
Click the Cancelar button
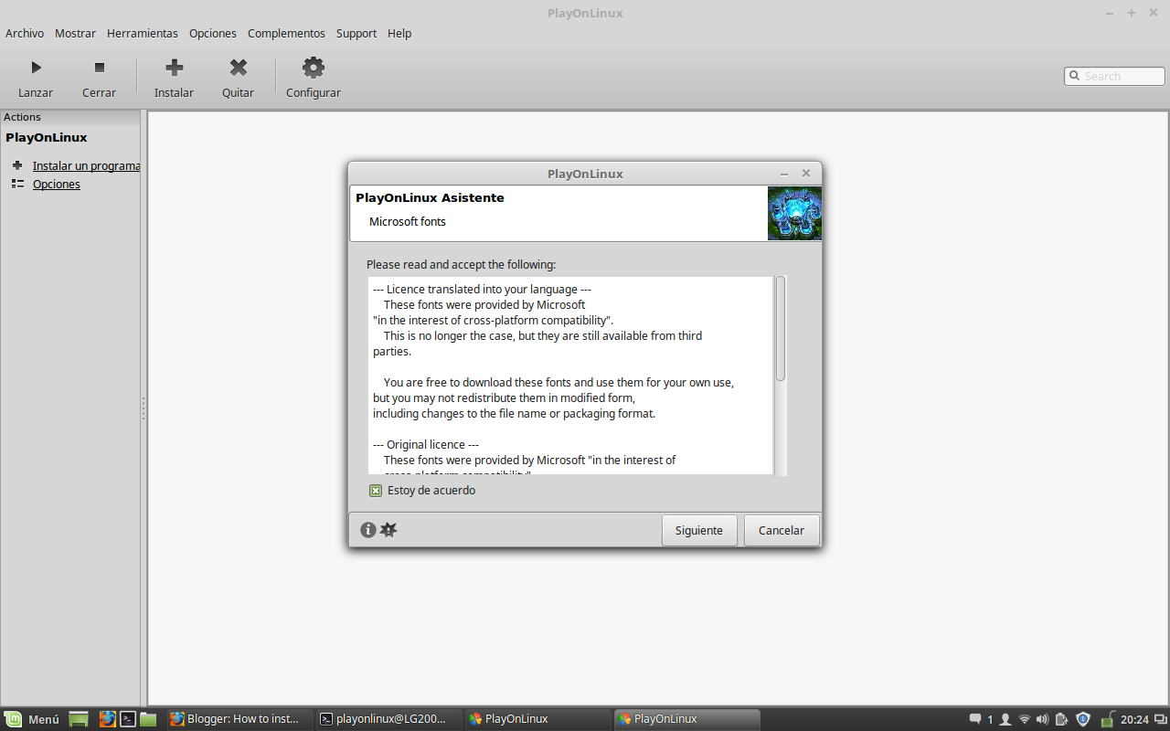click(x=782, y=530)
